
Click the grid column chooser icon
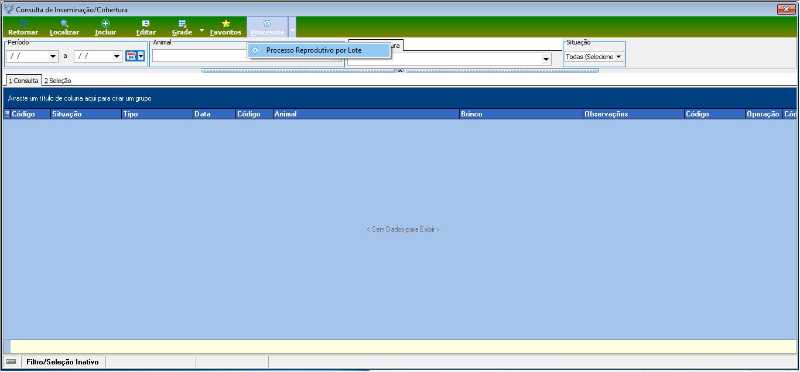click(x=7, y=114)
